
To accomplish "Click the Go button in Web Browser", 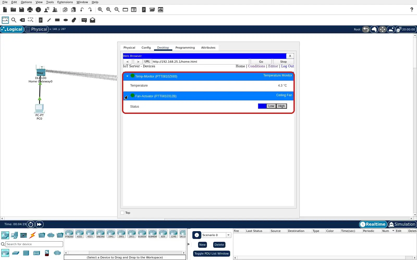I will coord(261,62).
